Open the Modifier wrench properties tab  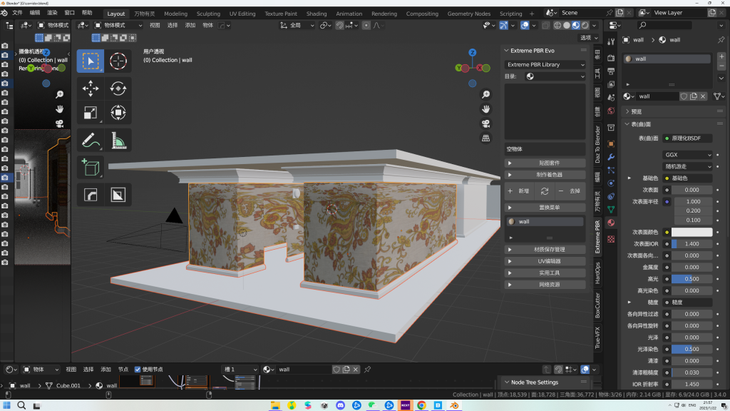[611, 157]
